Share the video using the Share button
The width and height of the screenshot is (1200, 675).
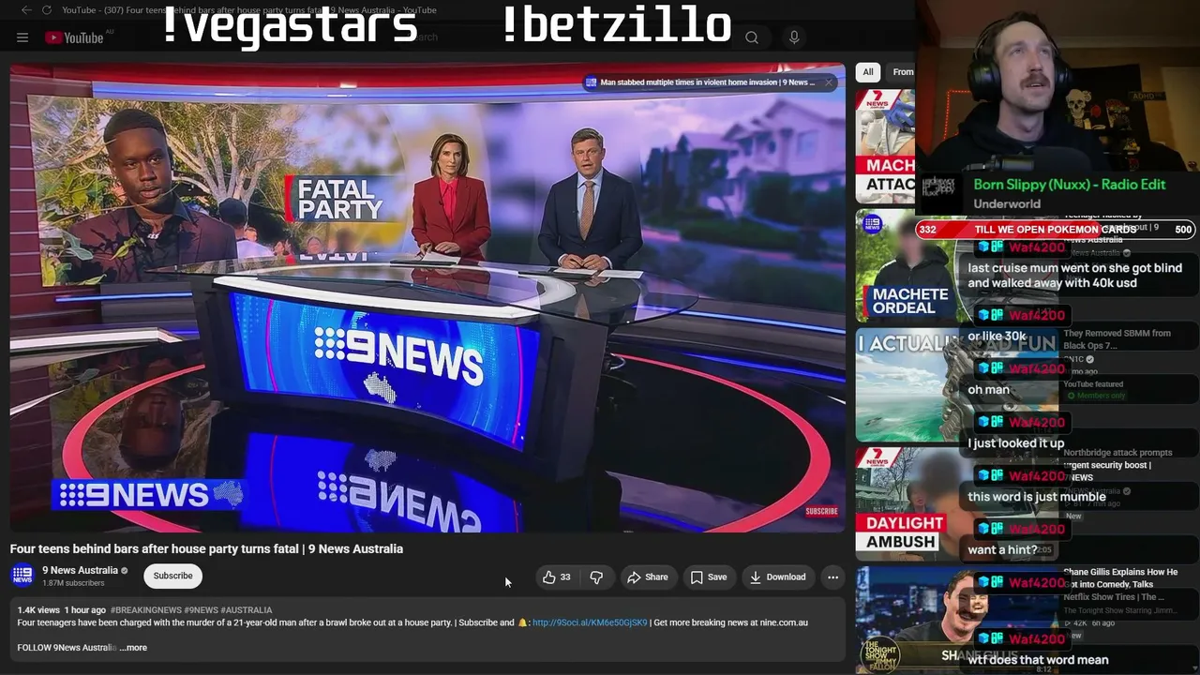tap(648, 577)
